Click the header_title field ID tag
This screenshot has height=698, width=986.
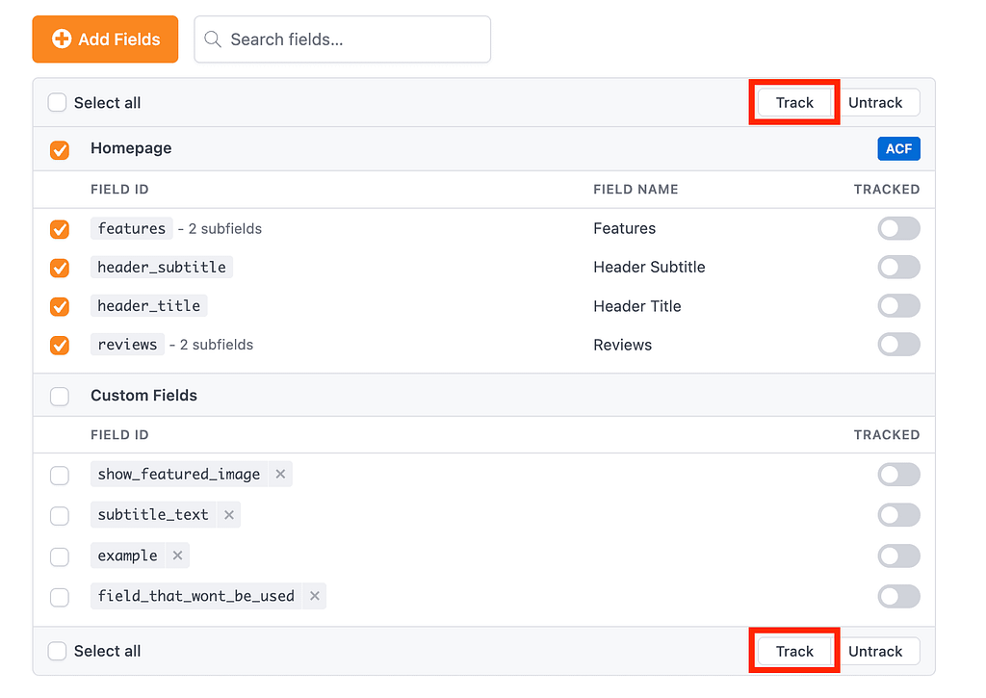coord(148,305)
